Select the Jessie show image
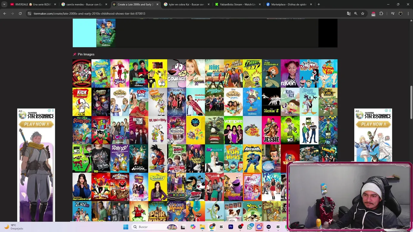 pos(271,130)
